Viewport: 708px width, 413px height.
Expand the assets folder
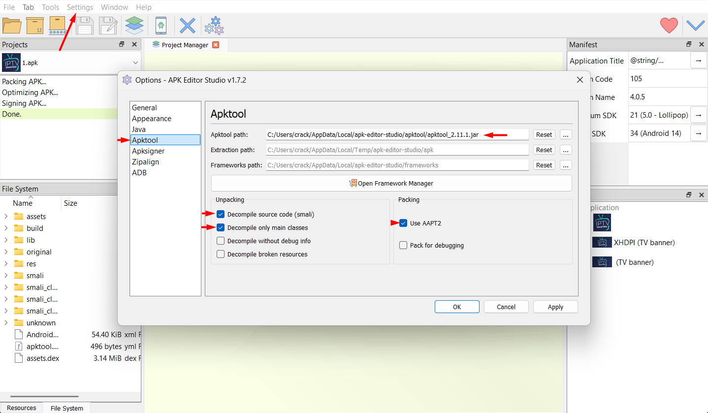(x=6, y=216)
